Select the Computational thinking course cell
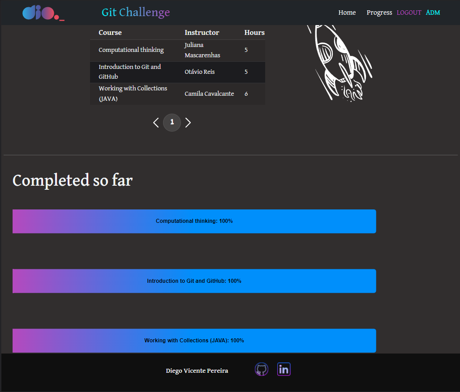460x392 pixels. click(131, 50)
